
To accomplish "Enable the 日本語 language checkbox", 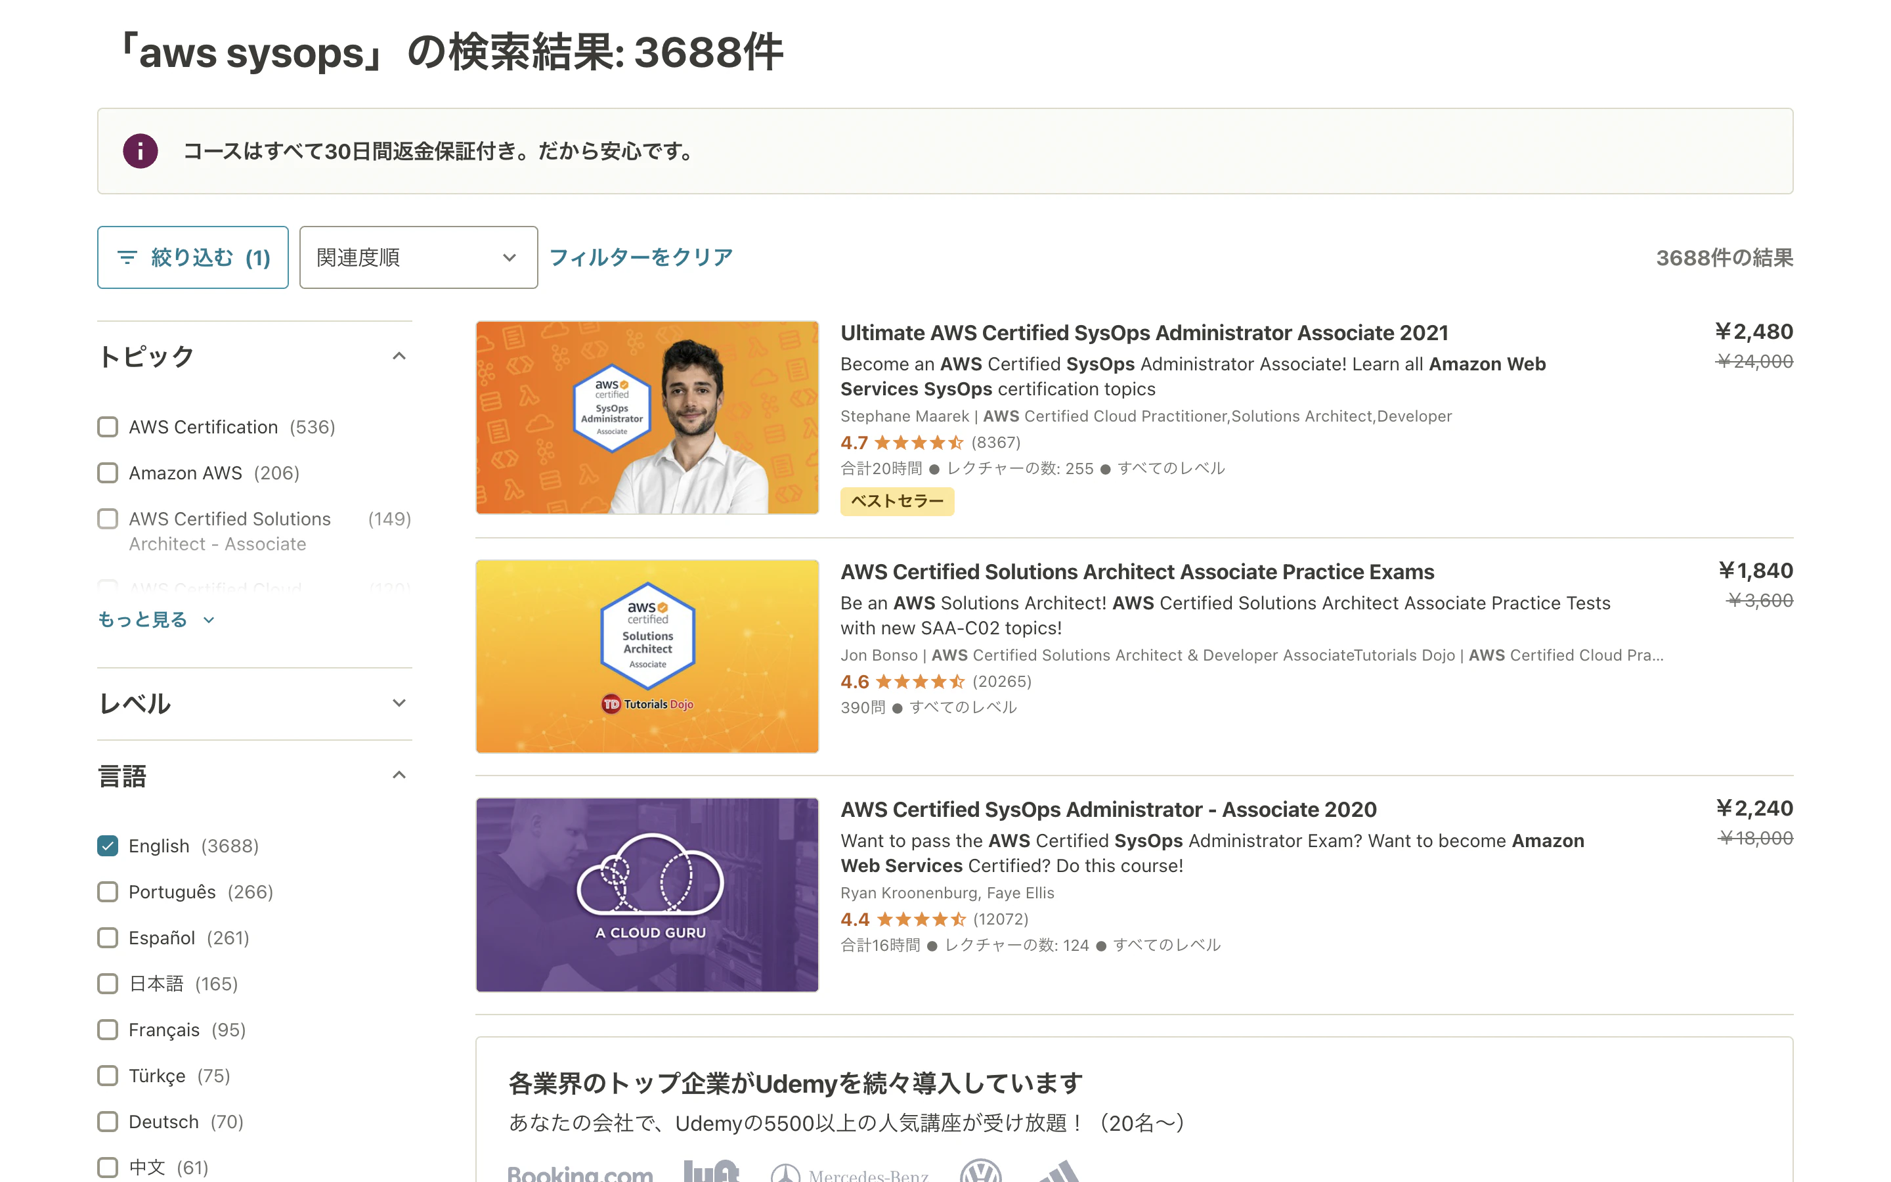I will click(108, 984).
